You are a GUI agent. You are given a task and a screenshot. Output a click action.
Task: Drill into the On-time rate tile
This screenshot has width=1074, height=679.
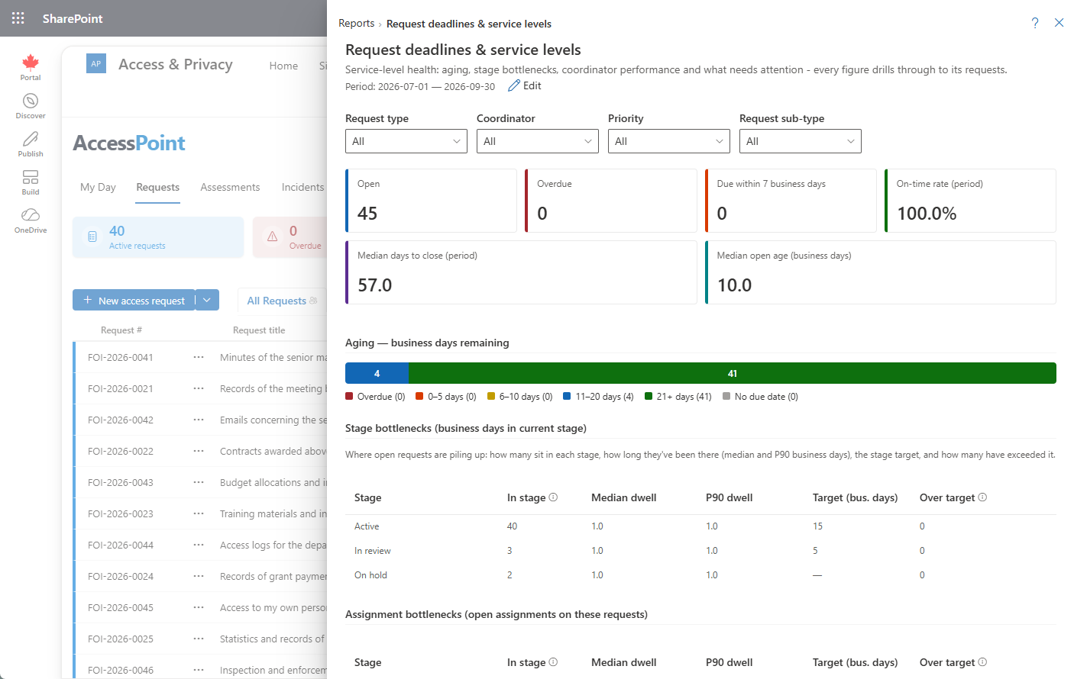coord(970,201)
